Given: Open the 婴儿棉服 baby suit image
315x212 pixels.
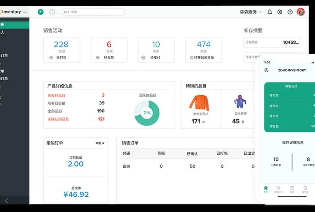Looking at the screenshot, I should [x=240, y=101].
